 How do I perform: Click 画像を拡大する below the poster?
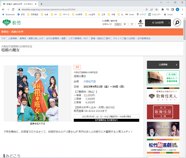[x=38, y=124]
